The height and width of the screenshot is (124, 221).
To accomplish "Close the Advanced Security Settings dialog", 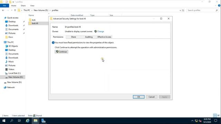I will coord(169,19).
